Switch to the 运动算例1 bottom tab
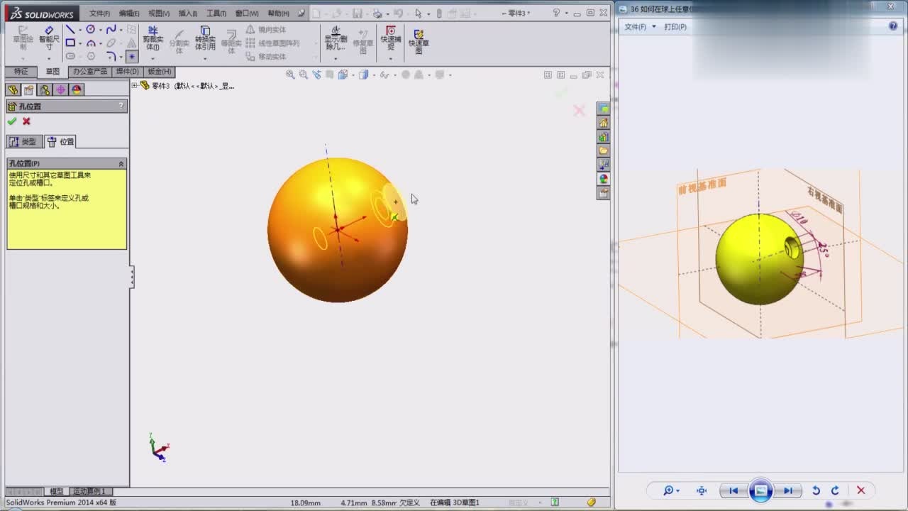This screenshot has height=511, width=908. click(x=89, y=491)
